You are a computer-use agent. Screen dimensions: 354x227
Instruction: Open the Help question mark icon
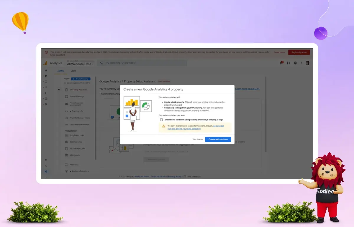pos(295,63)
